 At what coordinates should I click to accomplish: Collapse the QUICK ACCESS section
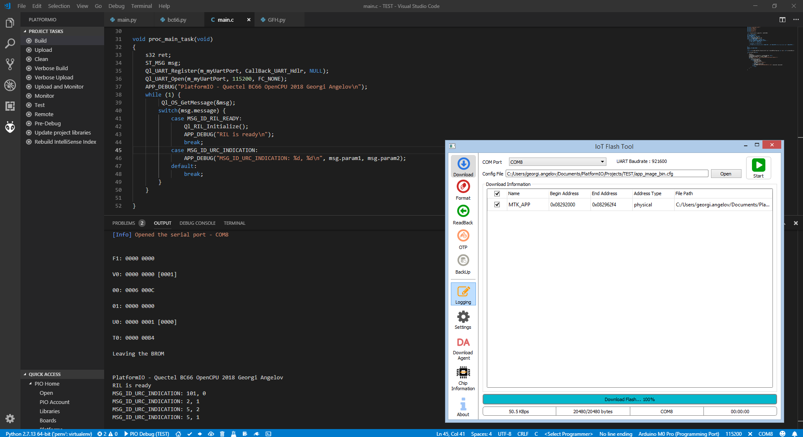pos(63,374)
